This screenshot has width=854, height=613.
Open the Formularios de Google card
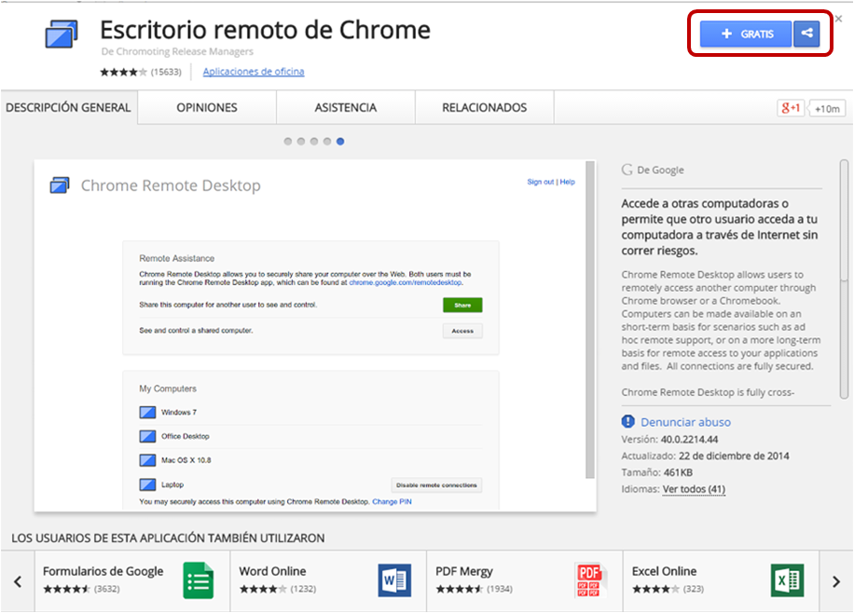(x=132, y=581)
